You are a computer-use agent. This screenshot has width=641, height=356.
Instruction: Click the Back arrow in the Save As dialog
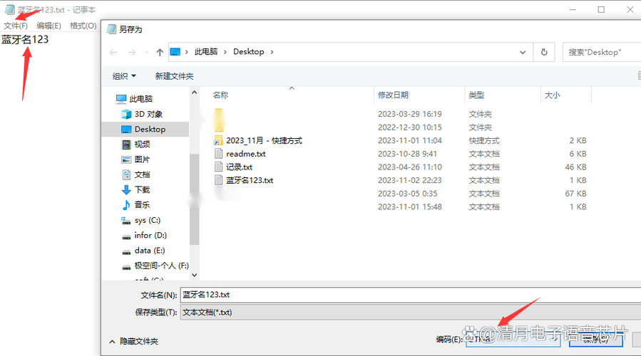(x=113, y=52)
